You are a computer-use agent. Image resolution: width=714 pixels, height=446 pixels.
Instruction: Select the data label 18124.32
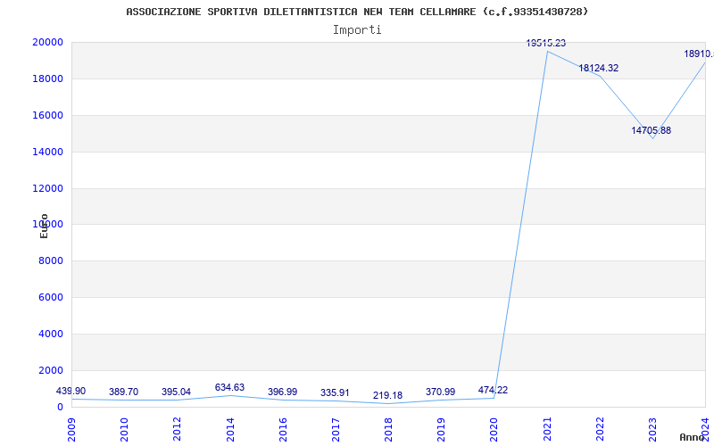(x=598, y=69)
